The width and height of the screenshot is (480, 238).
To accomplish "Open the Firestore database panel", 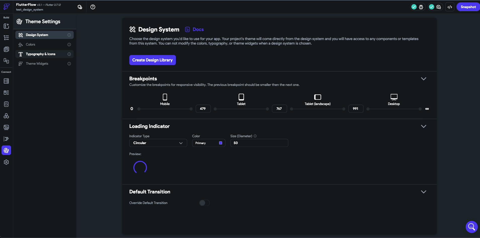I will tap(6, 81).
